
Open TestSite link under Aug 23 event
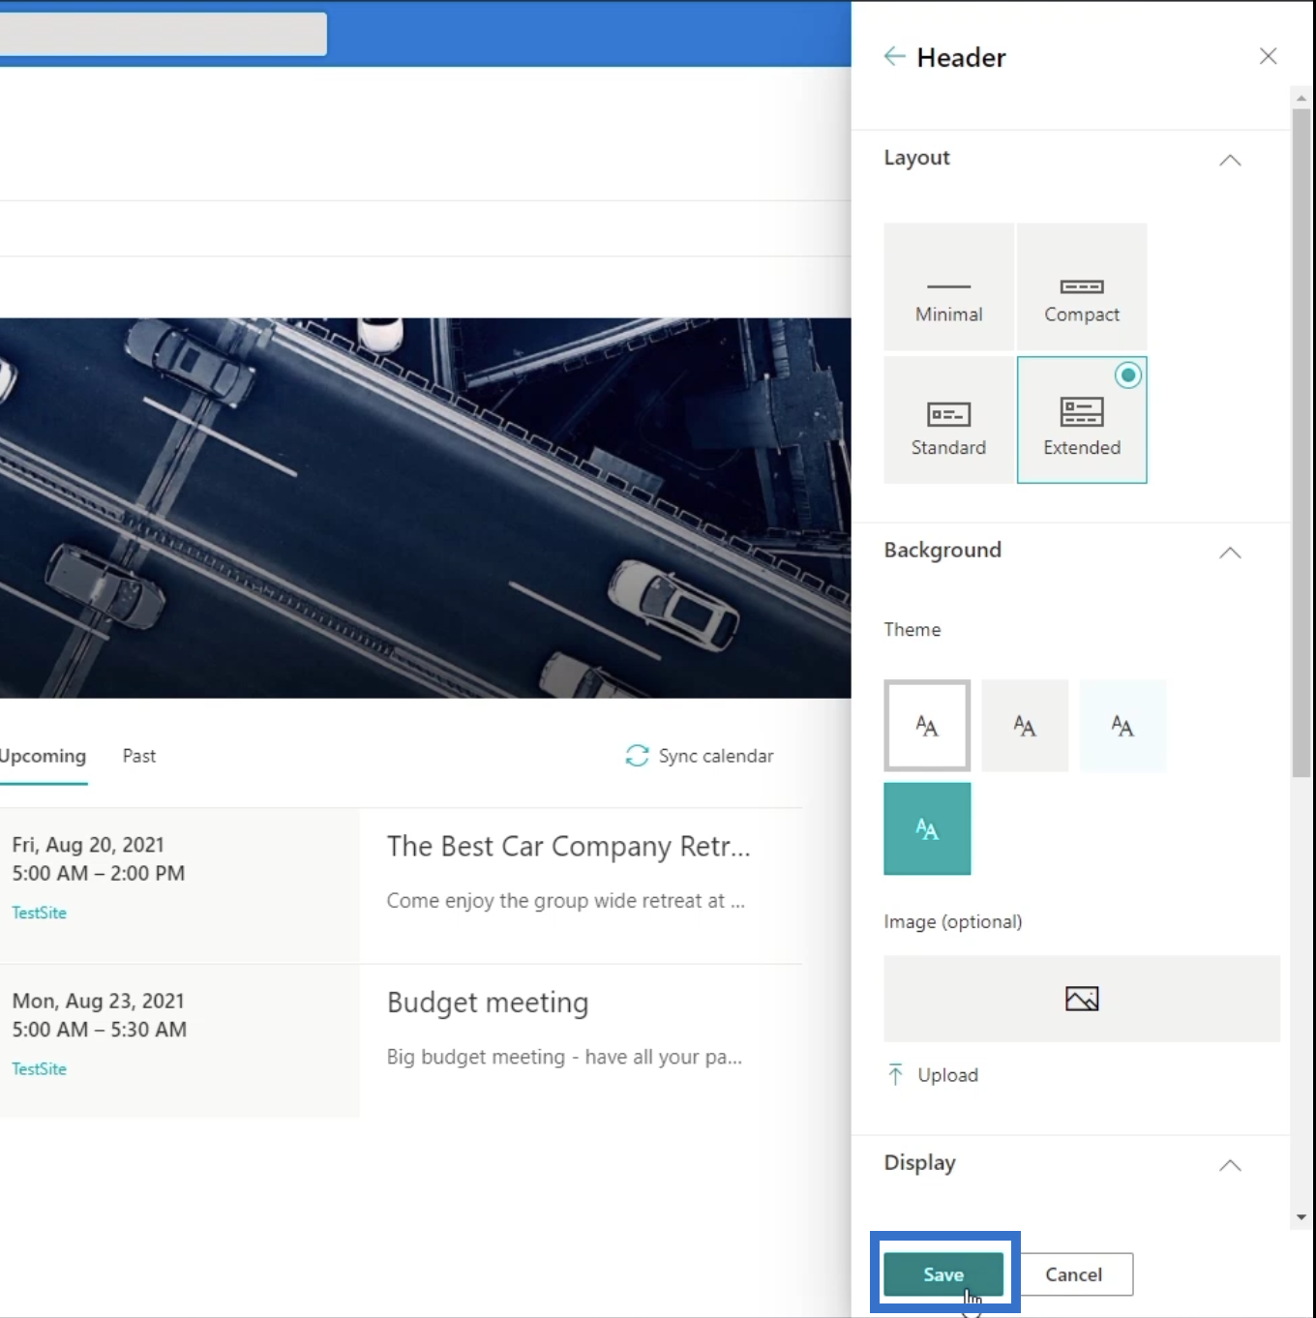40,1068
